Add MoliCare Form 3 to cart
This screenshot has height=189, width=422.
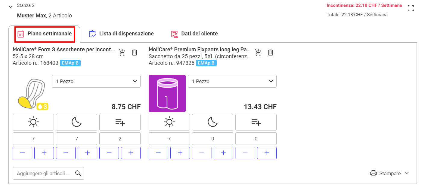pyautogui.click(x=122, y=52)
